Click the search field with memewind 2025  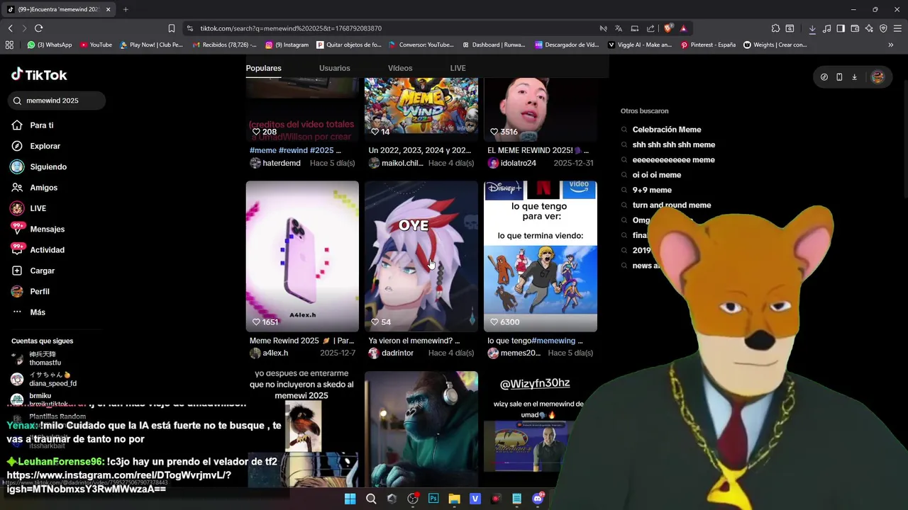pos(57,101)
